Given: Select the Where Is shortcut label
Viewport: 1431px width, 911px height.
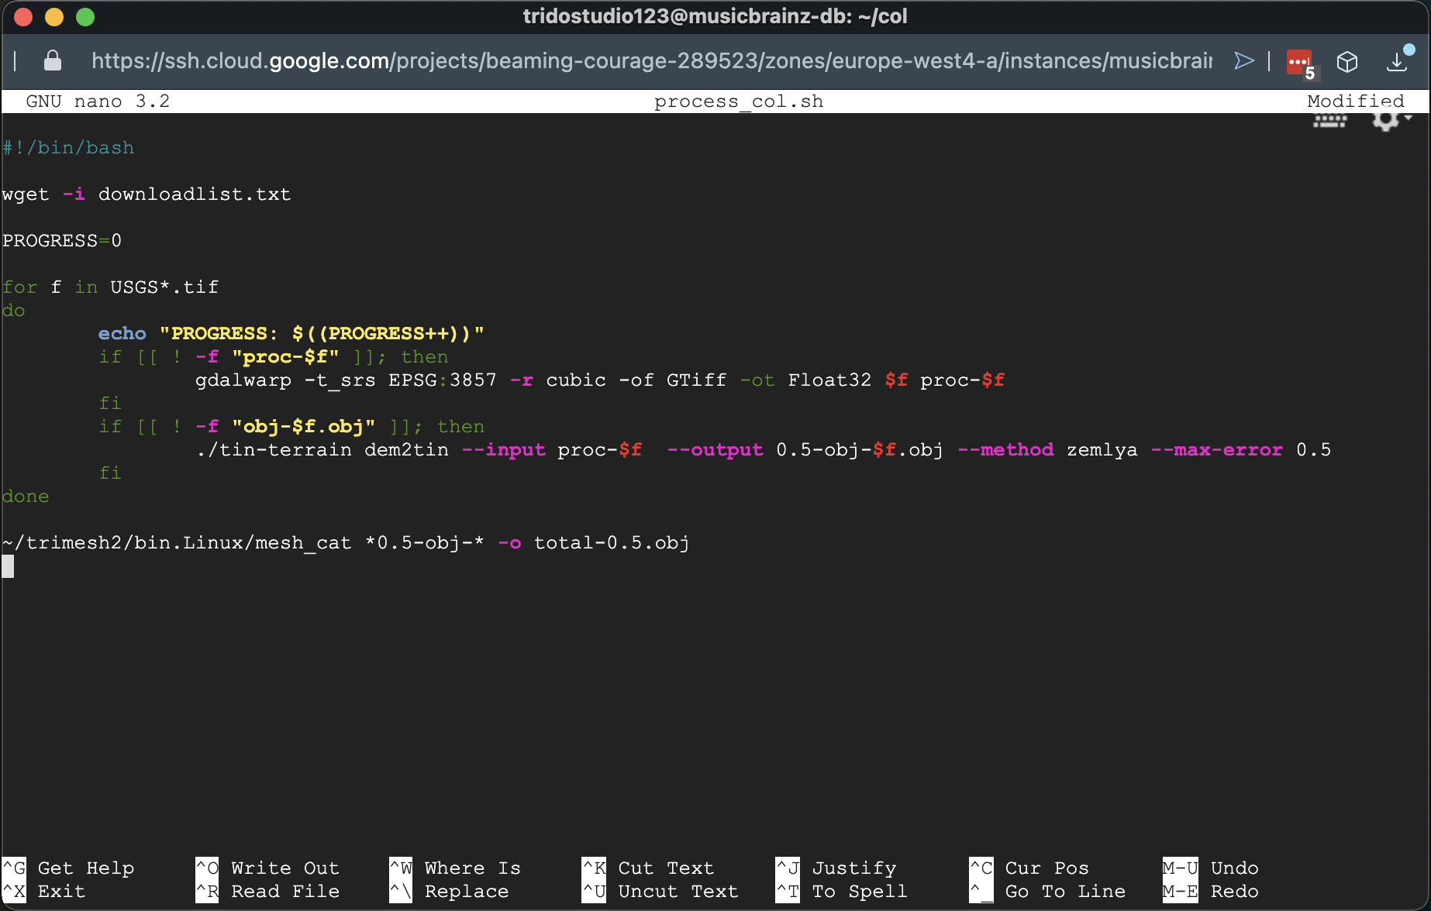Looking at the screenshot, I should 472,868.
